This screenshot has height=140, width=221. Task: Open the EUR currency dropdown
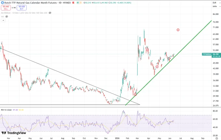click(x=216, y=3)
